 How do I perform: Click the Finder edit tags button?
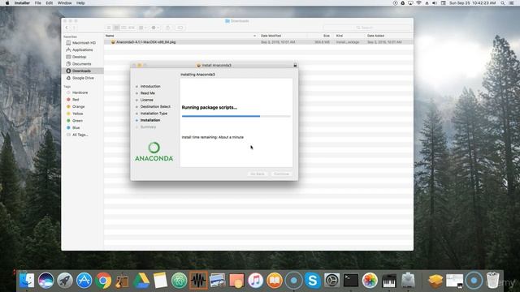coord(180,28)
